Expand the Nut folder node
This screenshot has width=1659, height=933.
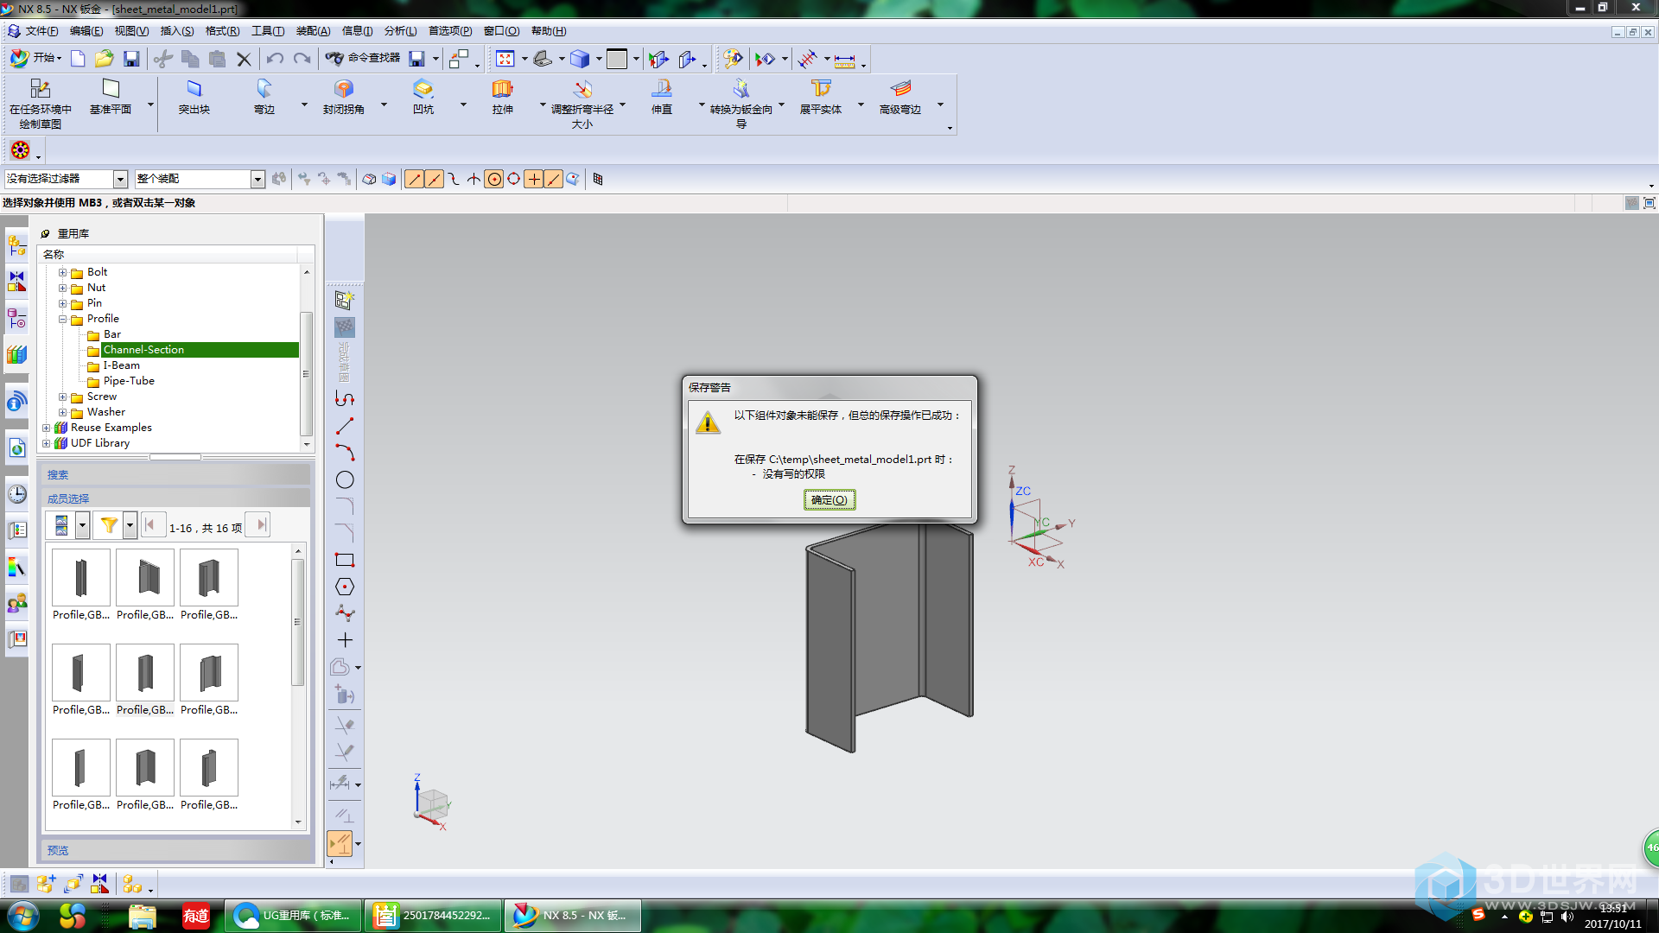(62, 289)
